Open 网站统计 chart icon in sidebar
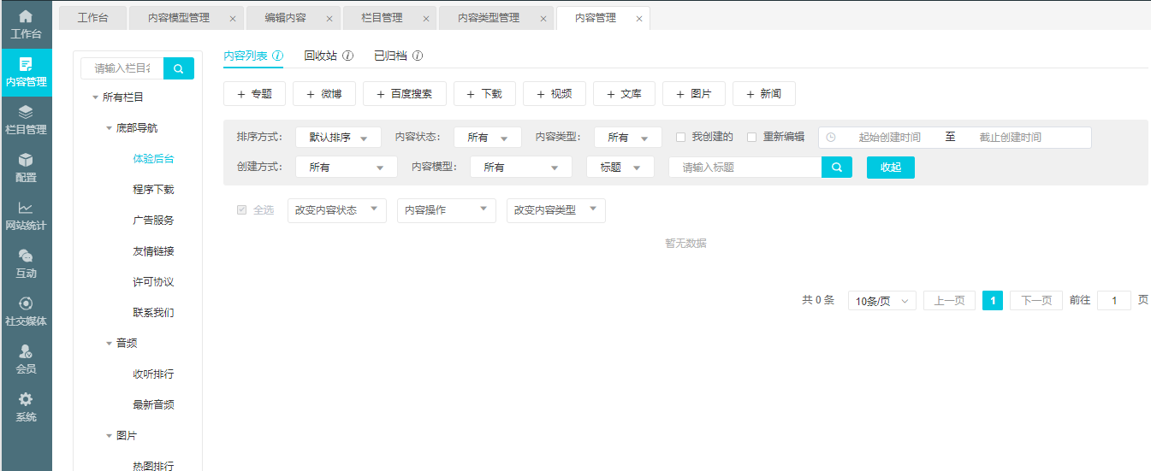Viewport: 1151px width, 471px height. coord(26,208)
